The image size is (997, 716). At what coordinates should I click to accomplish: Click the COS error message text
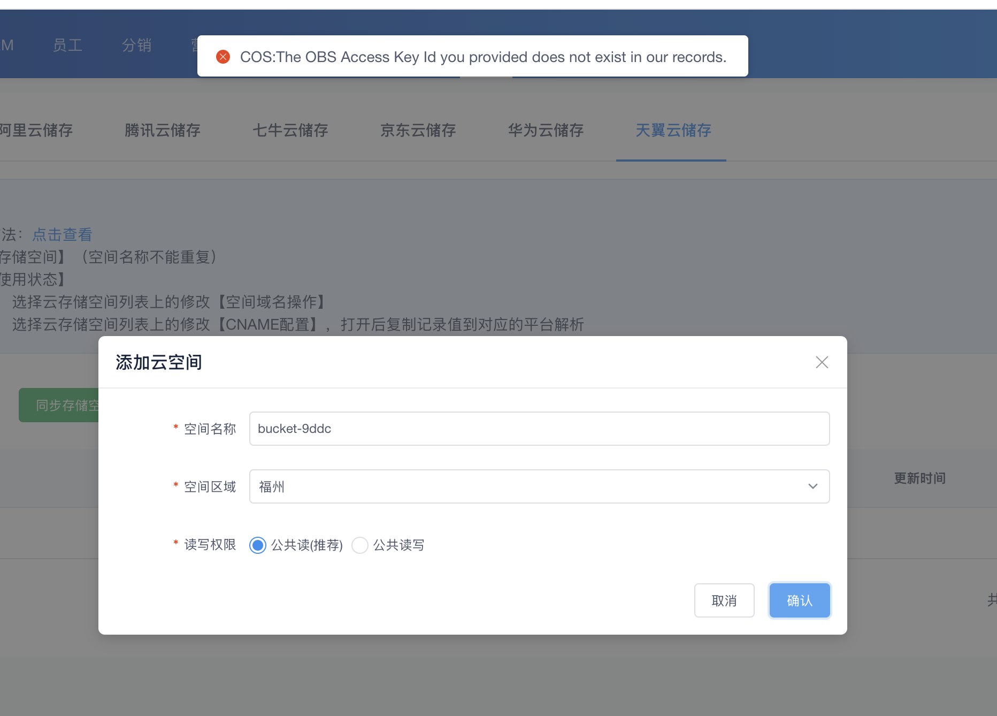(x=483, y=57)
